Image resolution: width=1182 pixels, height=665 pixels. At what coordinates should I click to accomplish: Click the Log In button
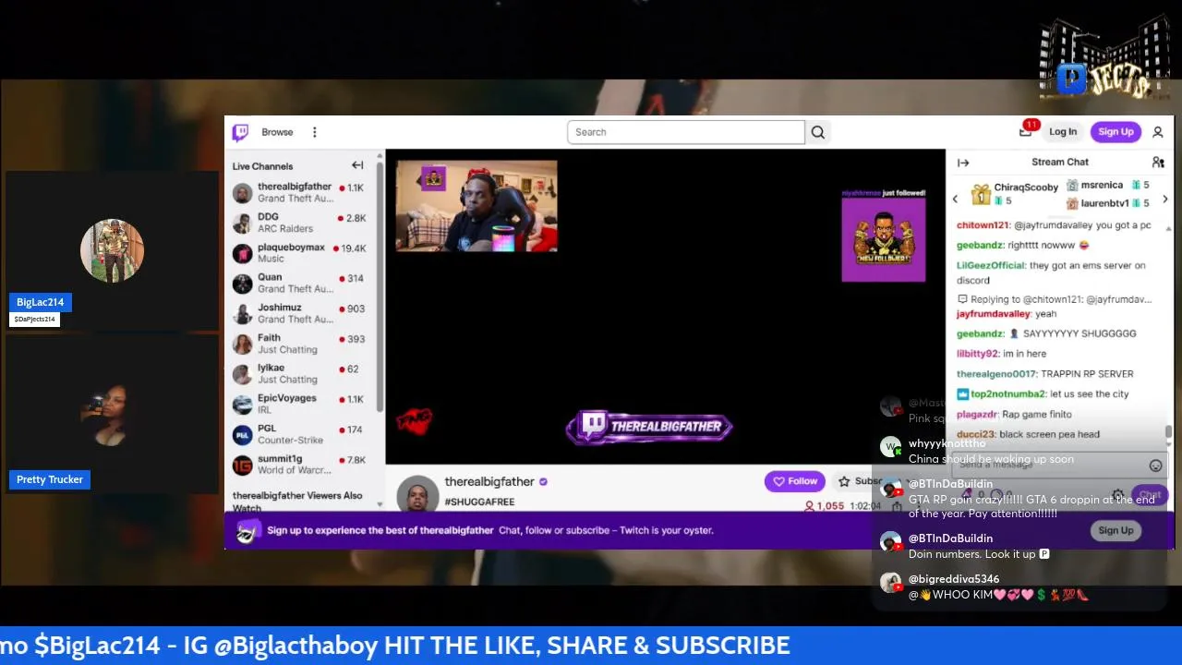coord(1063,132)
